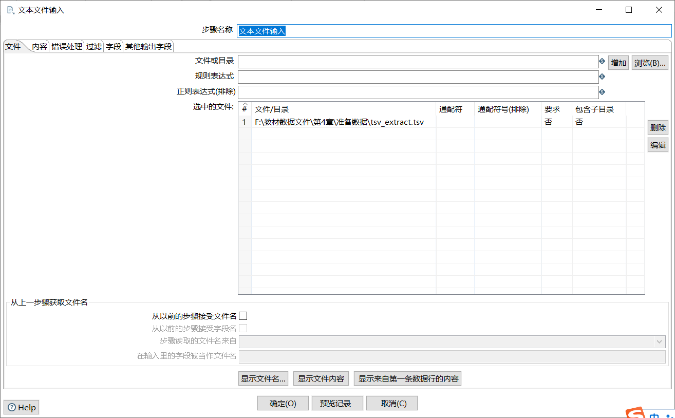Open the 过滤 tab
The height and width of the screenshot is (418, 675).
pyautogui.click(x=94, y=46)
